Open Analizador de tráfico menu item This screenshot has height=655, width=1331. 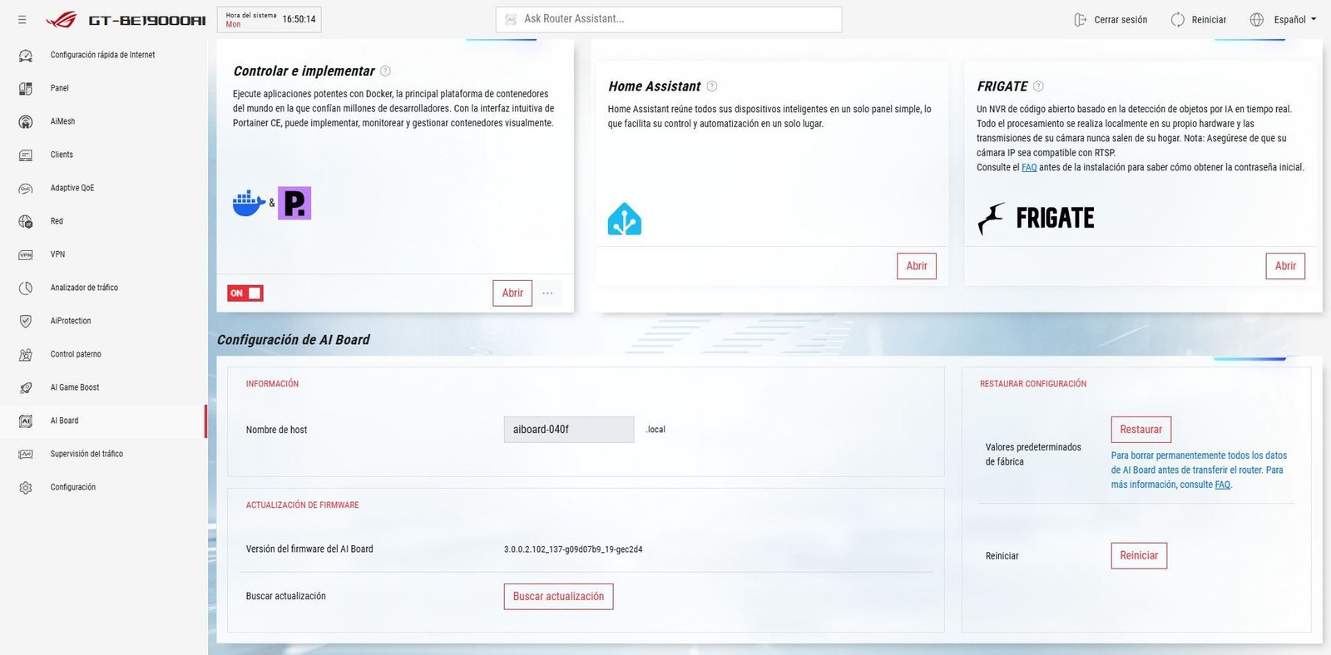point(84,288)
